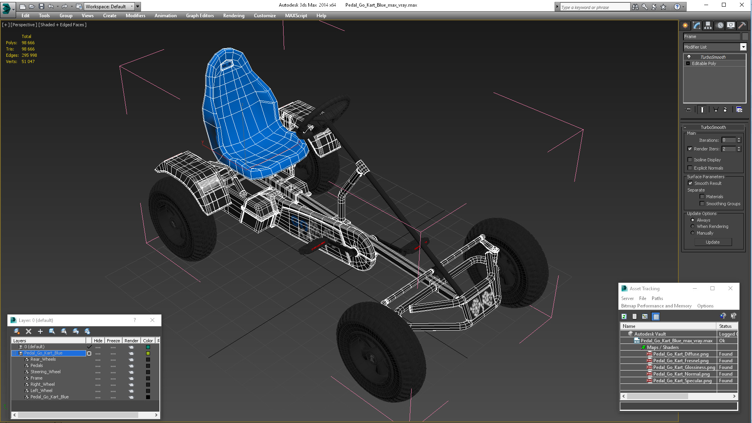Select When Rendering update option

coord(692,226)
